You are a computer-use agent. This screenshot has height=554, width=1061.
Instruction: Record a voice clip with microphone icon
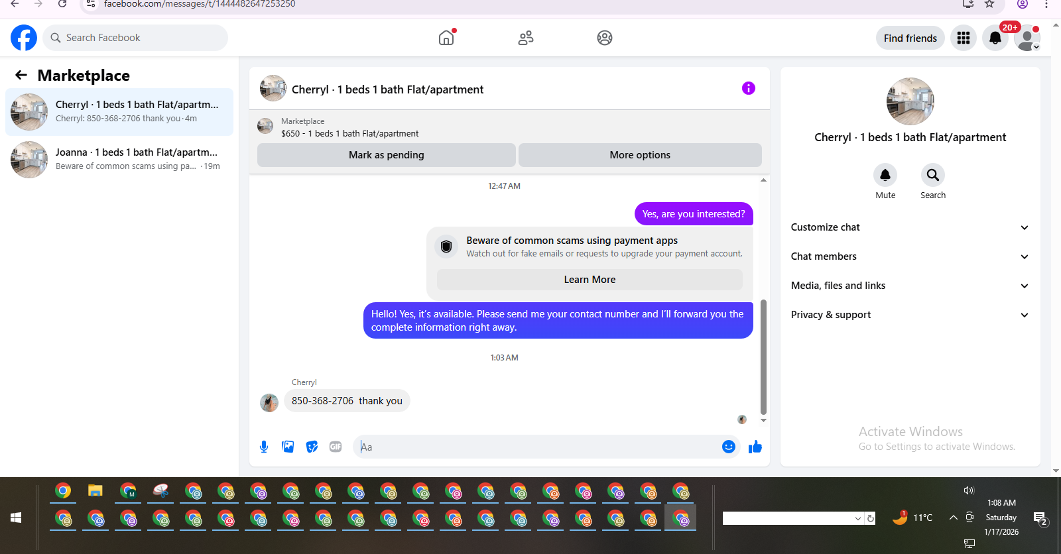tap(264, 447)
